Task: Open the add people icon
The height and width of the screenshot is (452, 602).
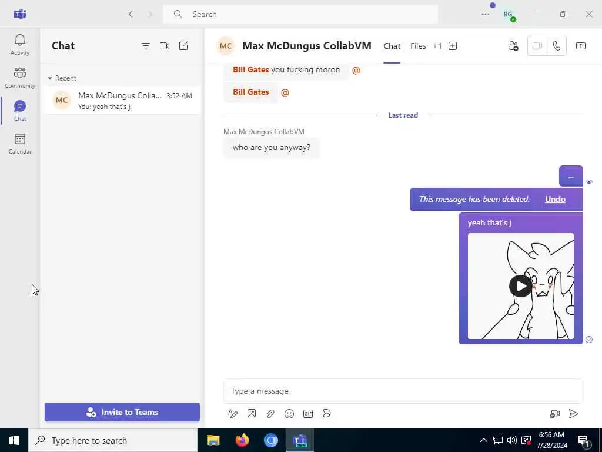Action: click(x=513, y=46)
